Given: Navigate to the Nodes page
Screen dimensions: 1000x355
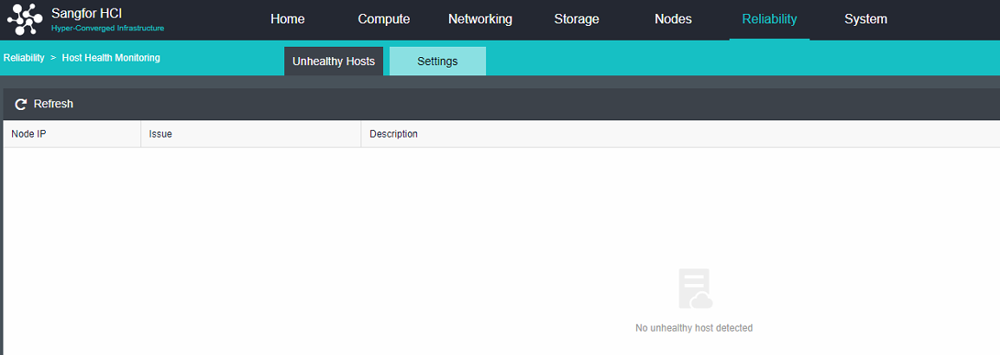Looking at the screenshot, I should [673, 19].
